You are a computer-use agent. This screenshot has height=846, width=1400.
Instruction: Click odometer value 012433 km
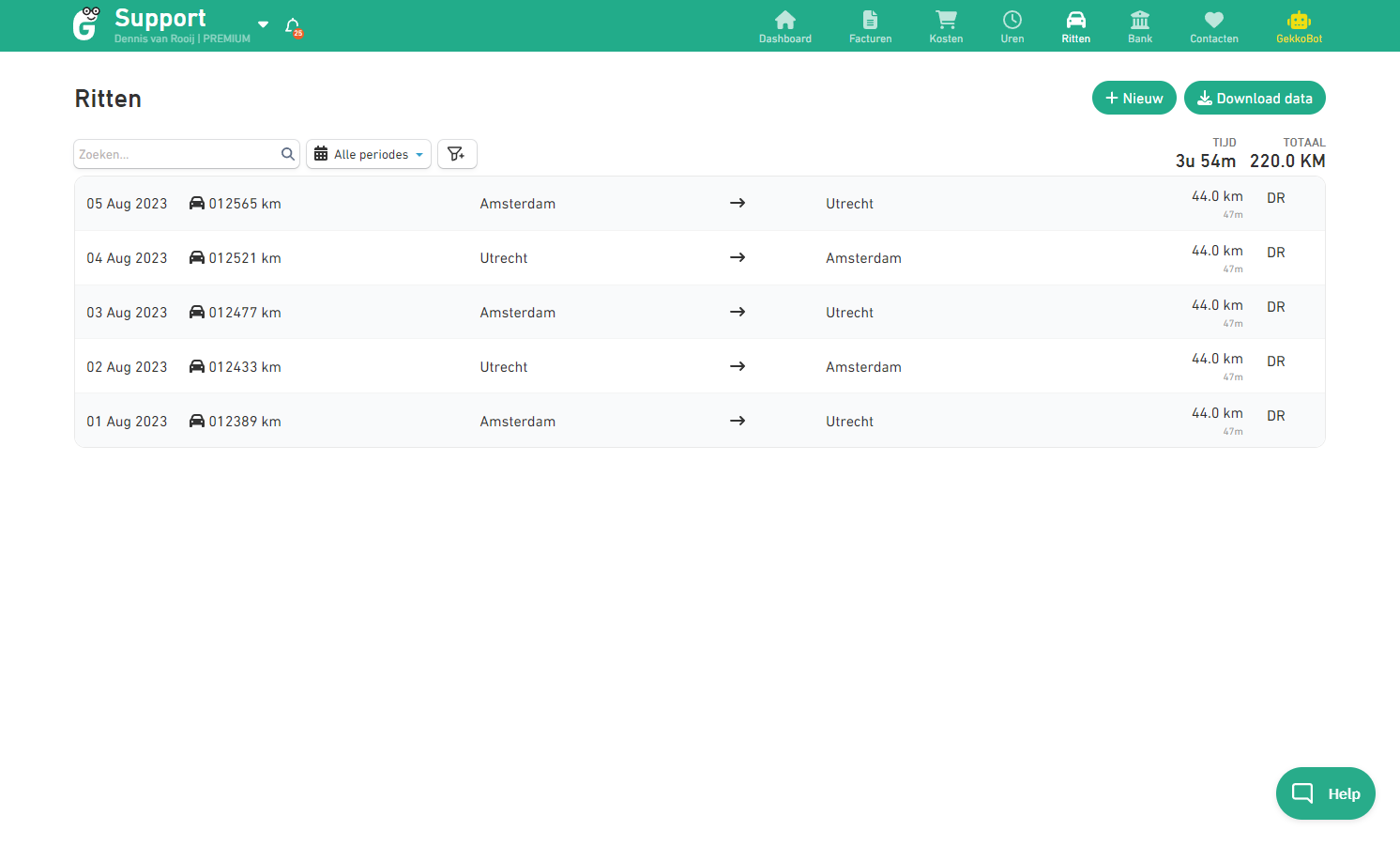pyautogui.click(x=245, y=367)
